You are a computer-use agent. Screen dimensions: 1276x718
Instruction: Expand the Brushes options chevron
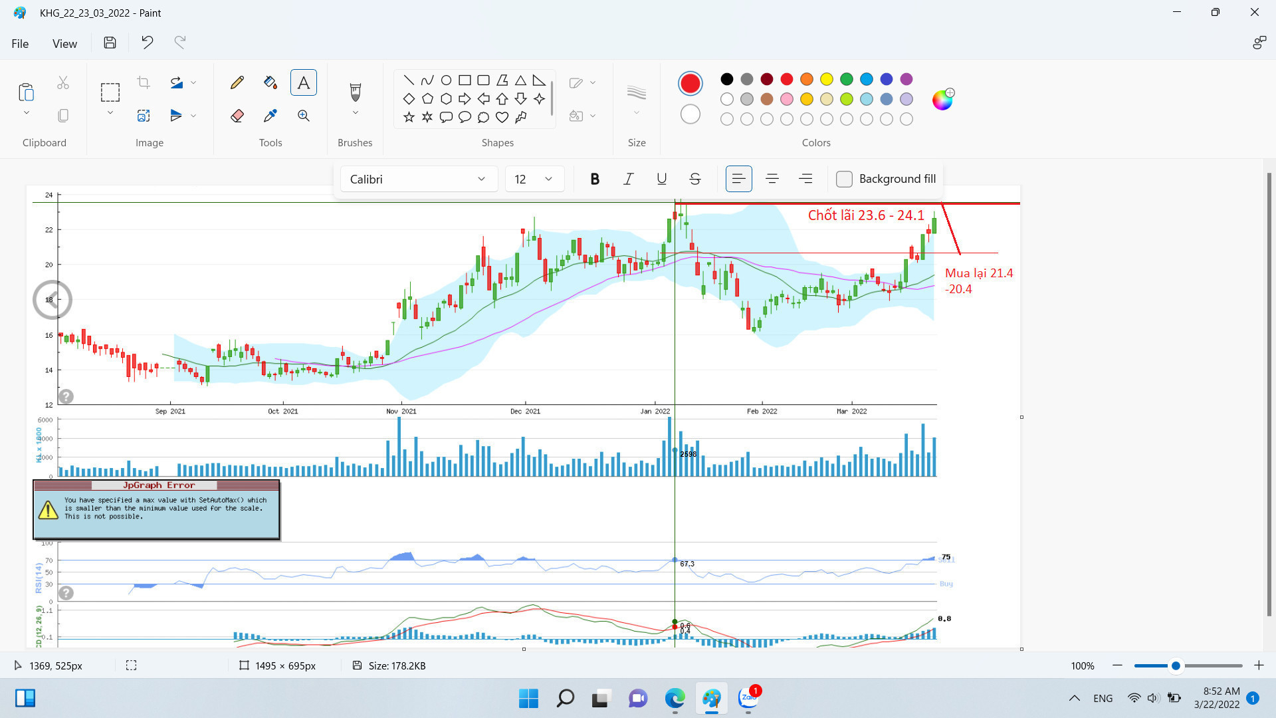coord(355,113)
